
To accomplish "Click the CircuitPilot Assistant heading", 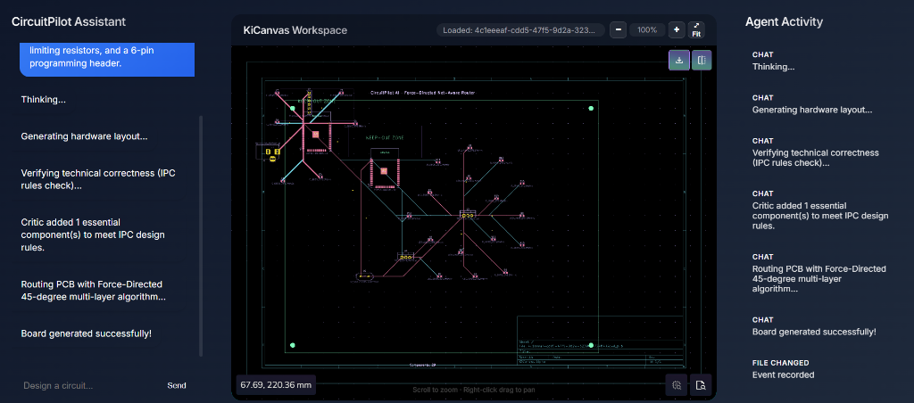I will click(x=69, y=21).
